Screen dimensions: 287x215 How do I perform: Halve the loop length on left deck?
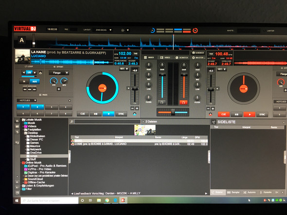[x=24, y=72]
